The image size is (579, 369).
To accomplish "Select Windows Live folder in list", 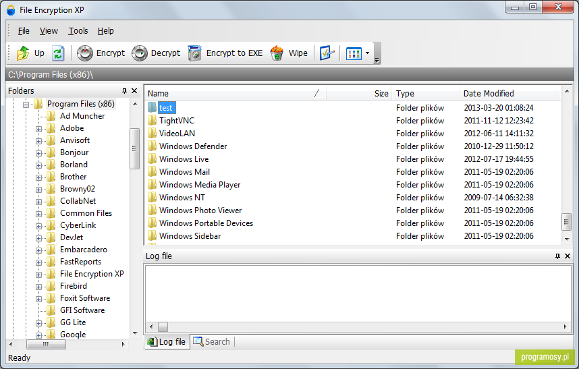I will [184, 159].
